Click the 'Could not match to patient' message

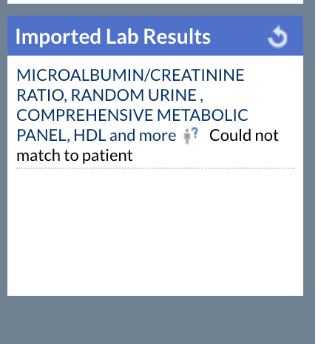pos(147,145)
